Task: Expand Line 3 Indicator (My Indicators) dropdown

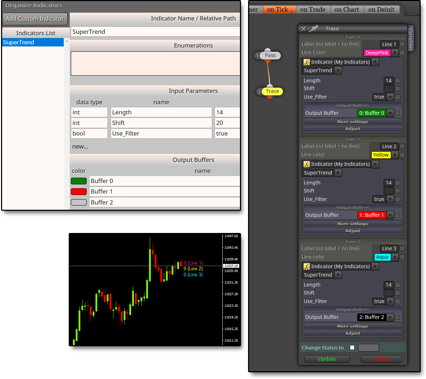Action: tap(375, 266)
